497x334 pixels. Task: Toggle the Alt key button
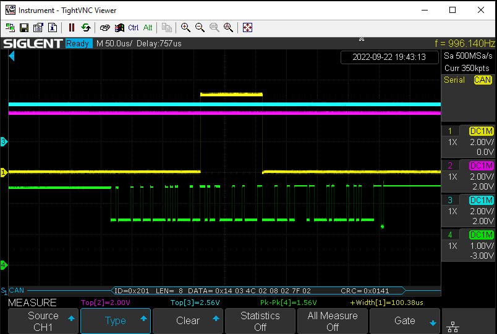[x=148, y=28]
